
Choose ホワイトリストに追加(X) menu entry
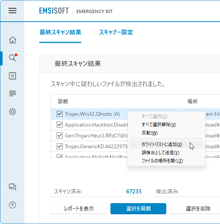click(x=166, y=144)
